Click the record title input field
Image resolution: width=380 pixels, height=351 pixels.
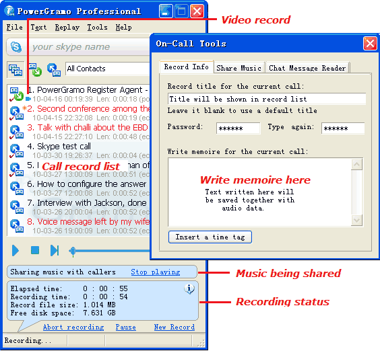(x=267, y=99)
